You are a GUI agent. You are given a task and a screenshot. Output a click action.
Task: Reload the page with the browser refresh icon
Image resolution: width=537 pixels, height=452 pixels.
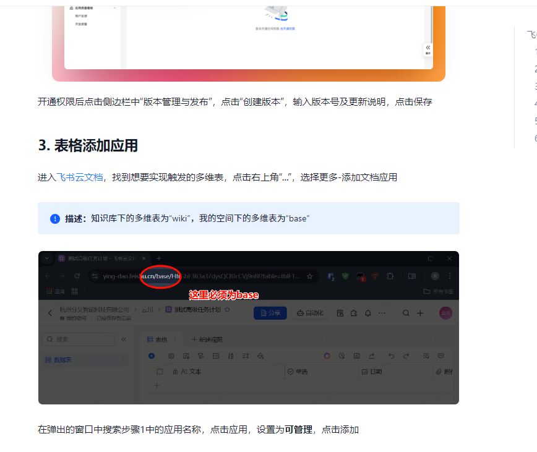point(77,276)
